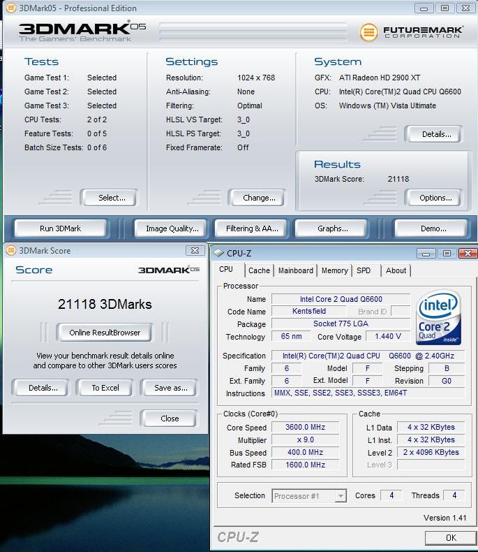Click the Resolution 1024 x 768 value
478x552 pixels.
(x=256, y=78)
